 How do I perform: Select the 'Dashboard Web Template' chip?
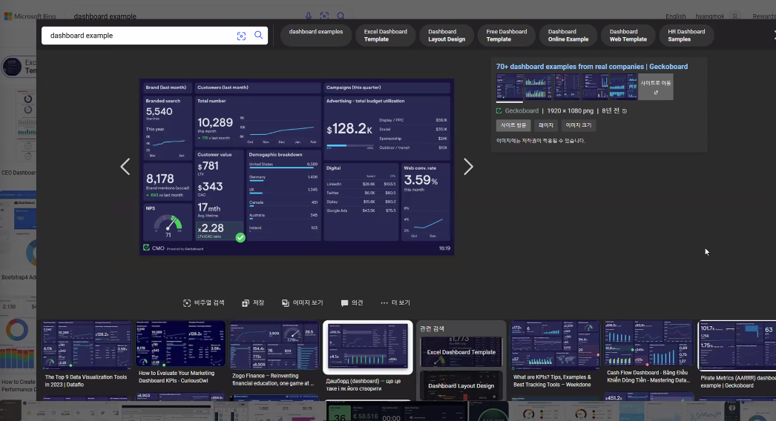[x=628, y=35]
